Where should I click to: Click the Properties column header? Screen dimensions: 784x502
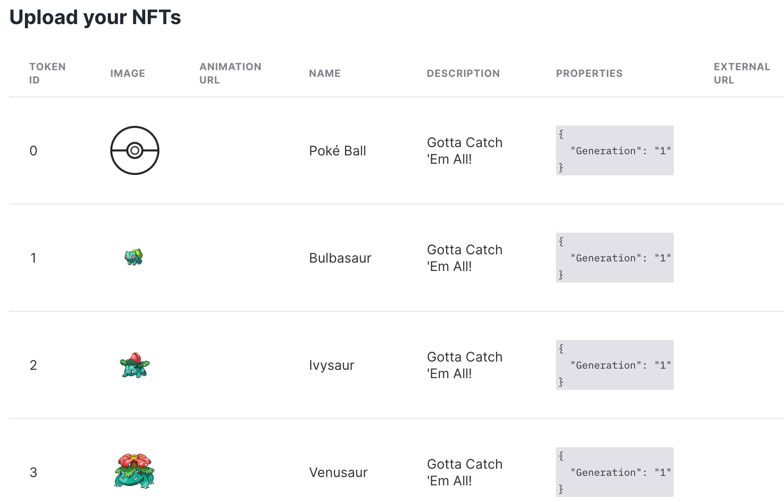(x=589, y=73)
